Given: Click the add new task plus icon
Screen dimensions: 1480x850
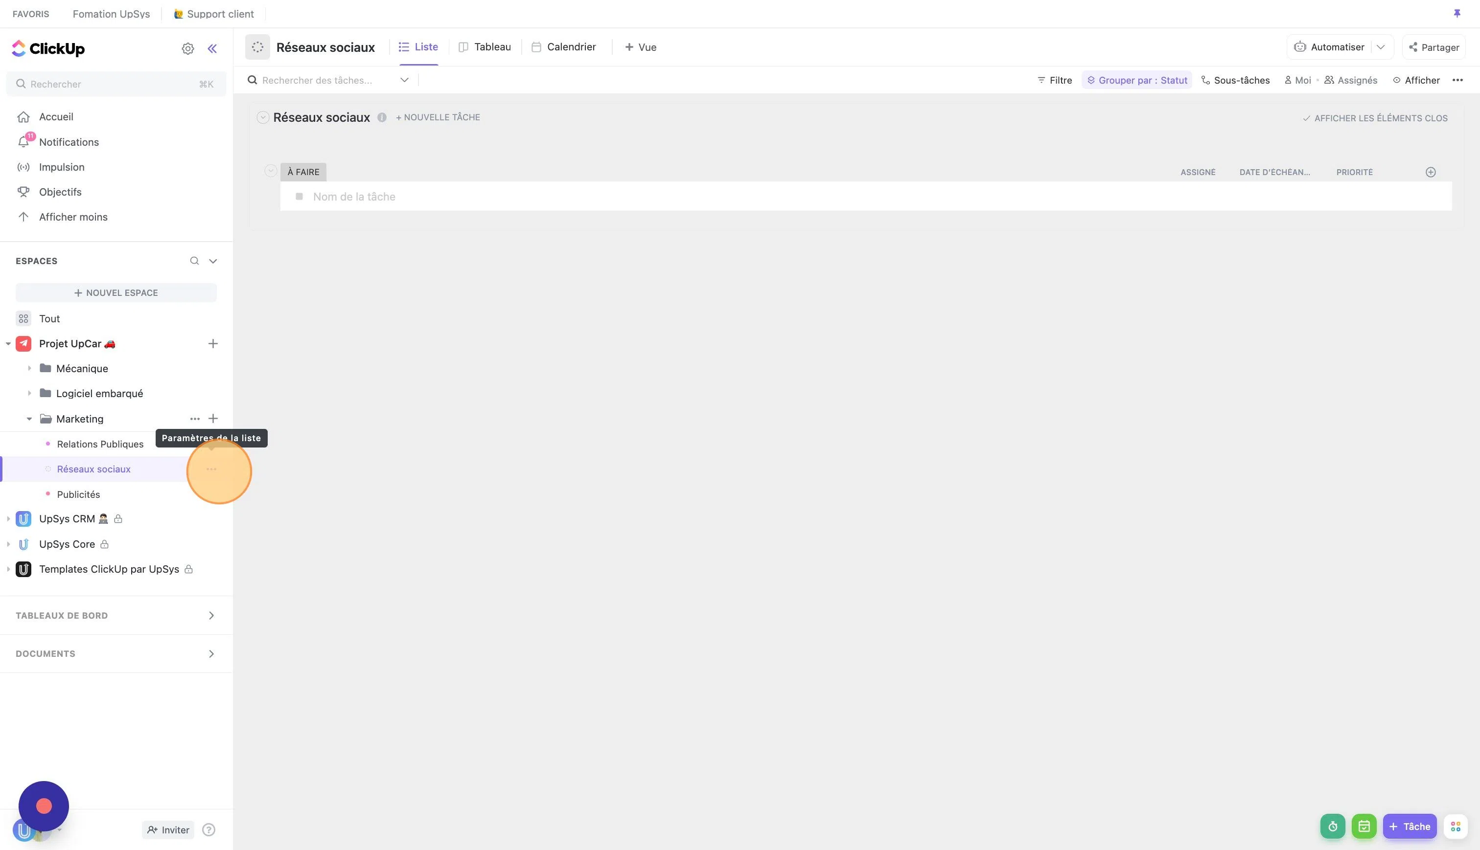Looking at the screenshot, I should click(1431, 172).
